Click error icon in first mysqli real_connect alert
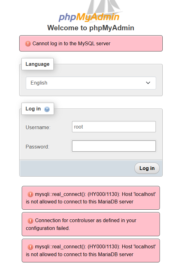The width and height of the screenshot is (181, 263). (x=30, y=194)
